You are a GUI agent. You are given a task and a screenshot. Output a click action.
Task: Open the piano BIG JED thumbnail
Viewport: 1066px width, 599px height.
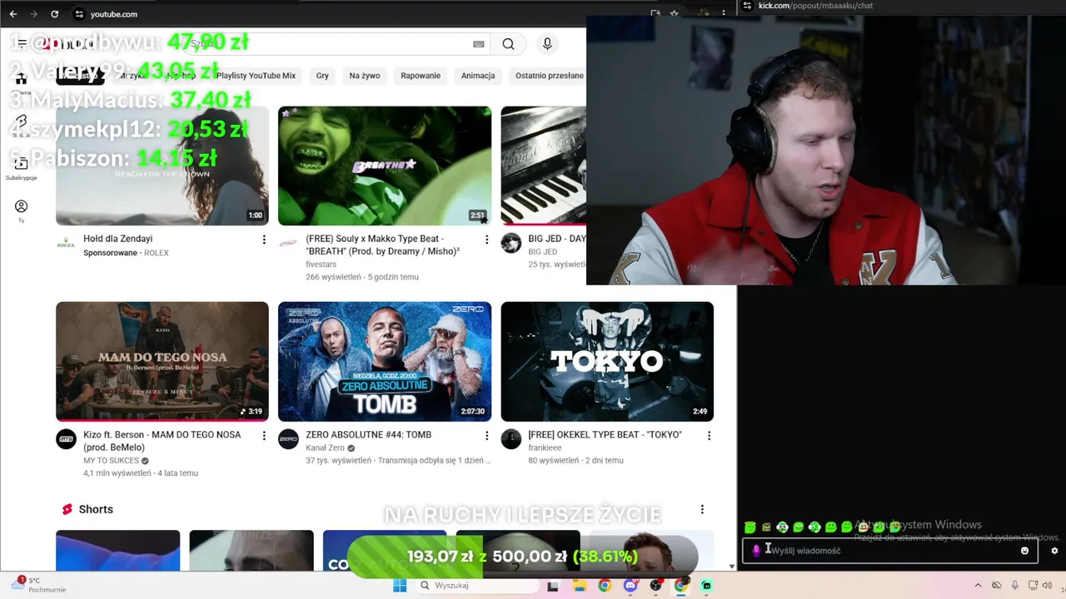coord(543,166)
